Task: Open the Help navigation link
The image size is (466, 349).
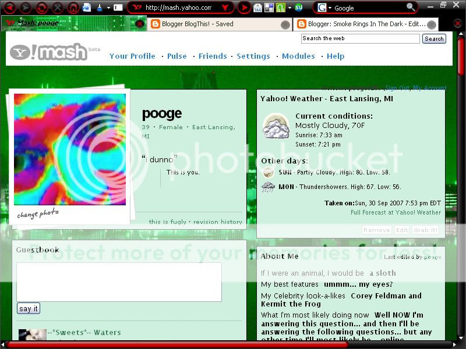Action: click(x=336, y=56)
